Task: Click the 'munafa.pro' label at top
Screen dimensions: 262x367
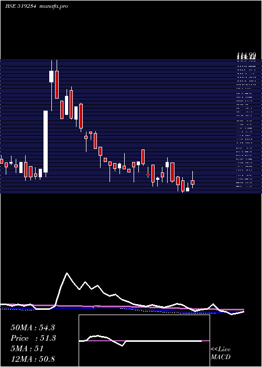Action: pos(54,6)
